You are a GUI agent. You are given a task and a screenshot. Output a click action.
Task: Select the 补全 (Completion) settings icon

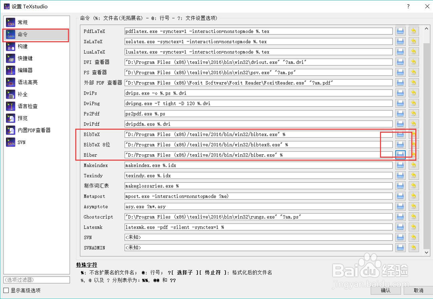[x=10, y=94]
